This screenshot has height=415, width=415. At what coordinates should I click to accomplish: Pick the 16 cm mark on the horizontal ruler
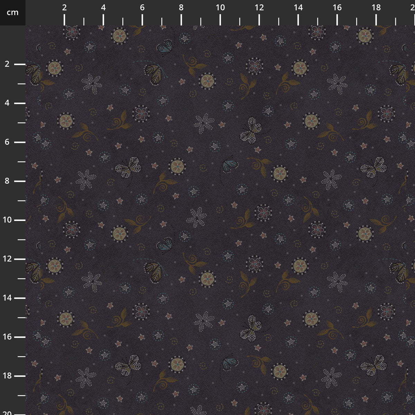point(337,8)
